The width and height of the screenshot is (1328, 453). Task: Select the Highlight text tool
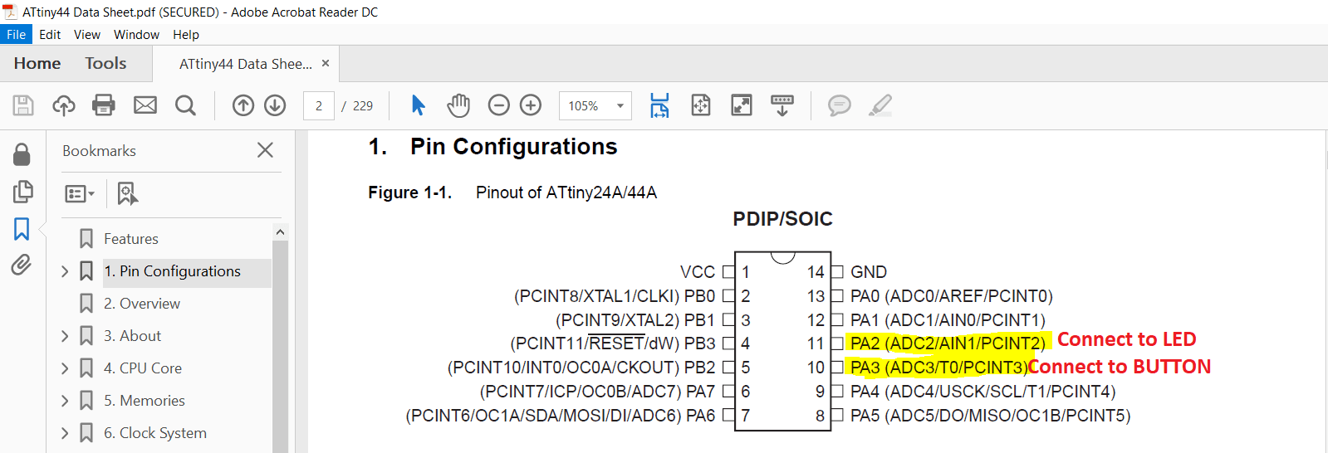tap(880, 105)
